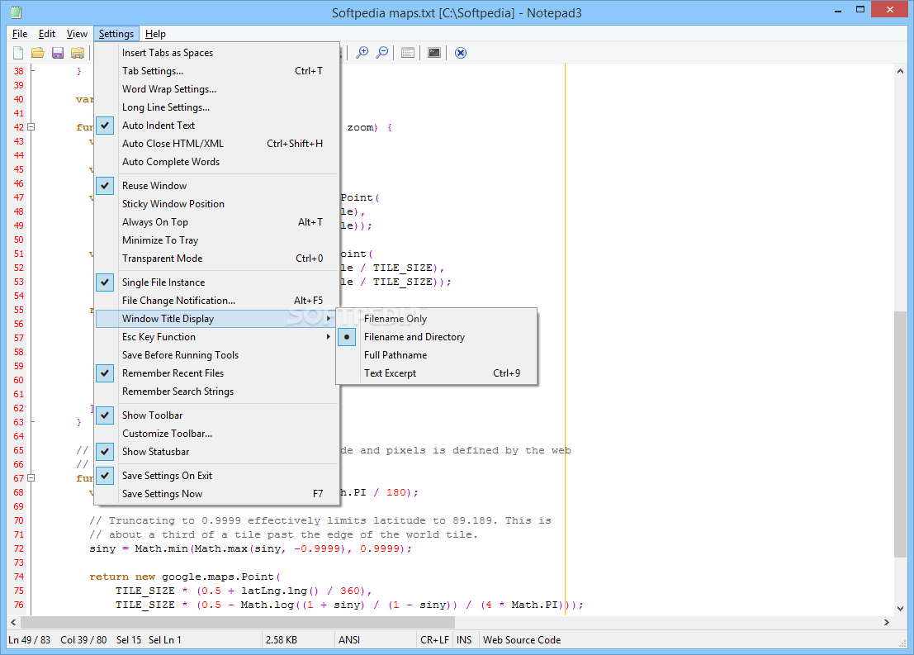Viewport: 914px width, 655px height.
Task: Open the View menu
Action: [x=76, y=34]
